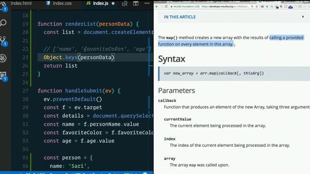The image size is (310, 174).
Task: Click the array parameter term
Action: point(170,159)
